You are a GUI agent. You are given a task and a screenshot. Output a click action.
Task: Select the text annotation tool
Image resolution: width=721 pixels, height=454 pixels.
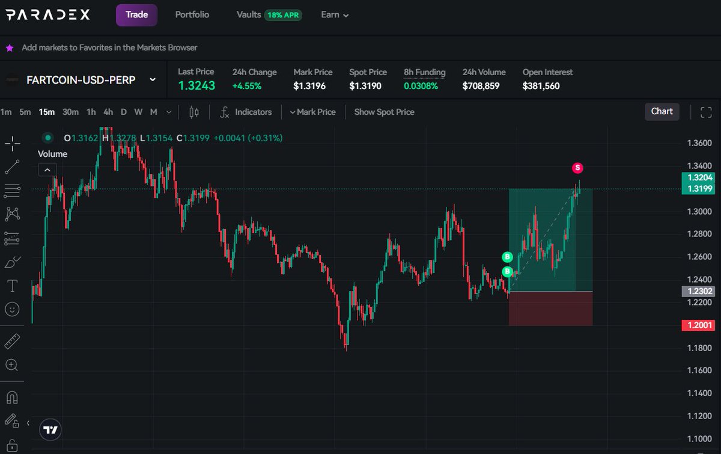(12, 285)
